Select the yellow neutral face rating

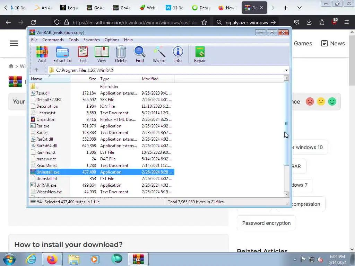(x=321, y=101)
